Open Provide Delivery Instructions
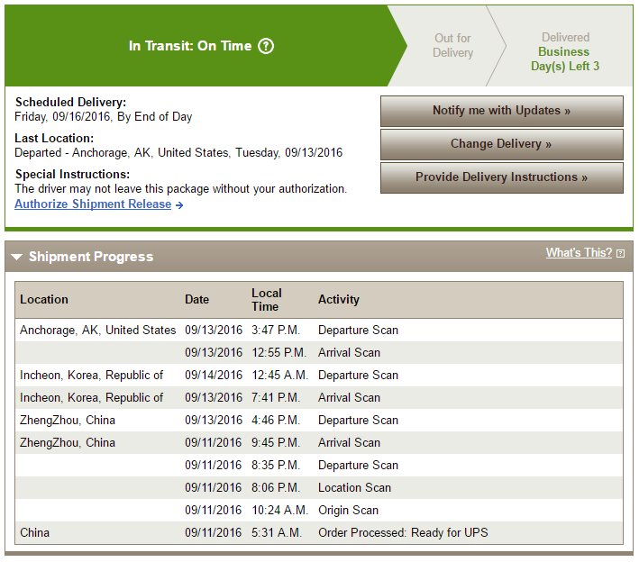639x562 pixels. click(501, 177)
